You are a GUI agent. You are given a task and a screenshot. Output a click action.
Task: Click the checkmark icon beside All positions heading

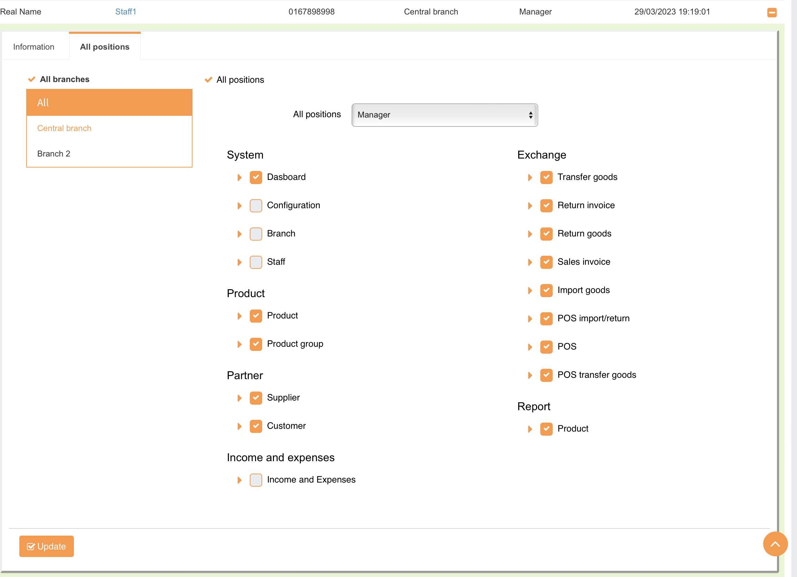[x=208, y=80]
